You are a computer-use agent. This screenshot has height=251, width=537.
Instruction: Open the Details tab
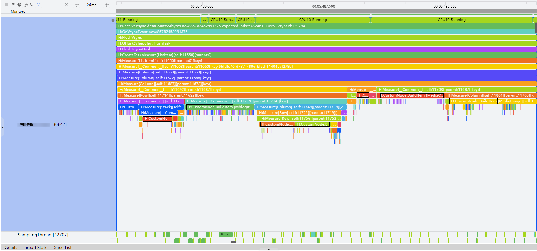tap(10, 248)
